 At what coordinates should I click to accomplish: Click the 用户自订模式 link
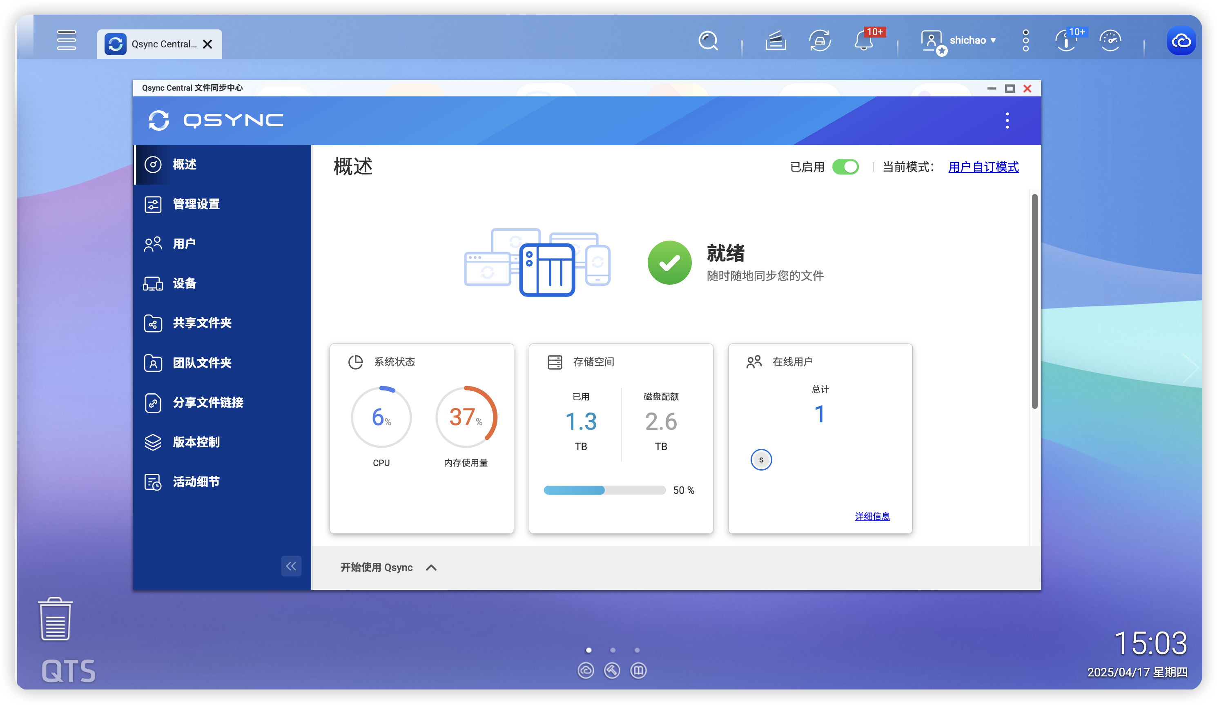click(x=984, y=167)
